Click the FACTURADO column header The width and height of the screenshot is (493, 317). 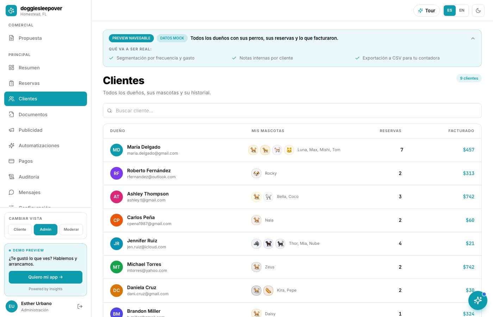(461, 131)
